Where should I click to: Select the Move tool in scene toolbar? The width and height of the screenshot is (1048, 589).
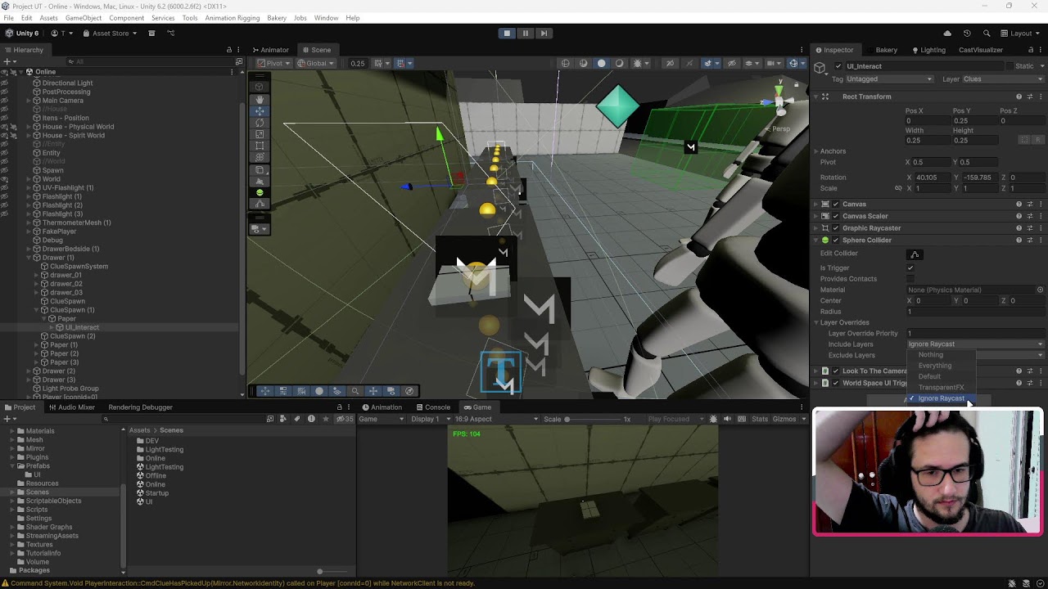260,110
